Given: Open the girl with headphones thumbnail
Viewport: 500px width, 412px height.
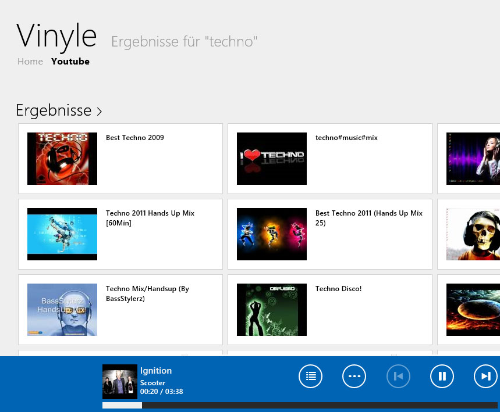Looking at the screenshot, I should [x=473, y=159].
